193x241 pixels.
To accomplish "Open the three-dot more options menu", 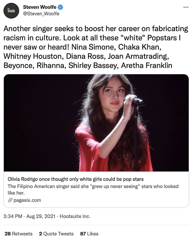I will point(186,7).
